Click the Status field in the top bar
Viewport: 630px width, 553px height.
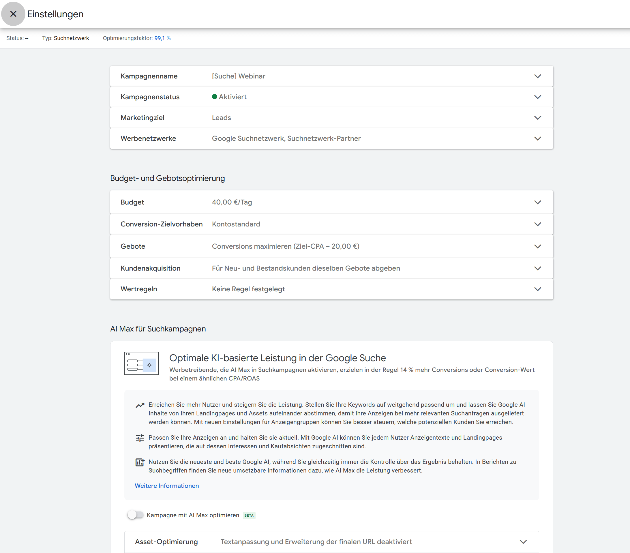pos(17,38)
